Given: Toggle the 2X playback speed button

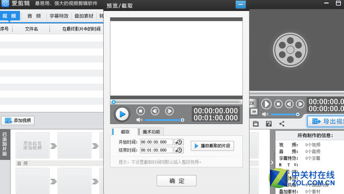Looking at the screenshot, I should pyautogui.click(x=253, y=103).
